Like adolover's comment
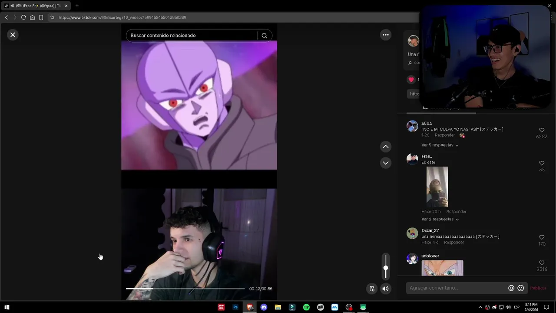Image resolution: width=556 pixels, height=313 pixels. (x=542, y=263)
